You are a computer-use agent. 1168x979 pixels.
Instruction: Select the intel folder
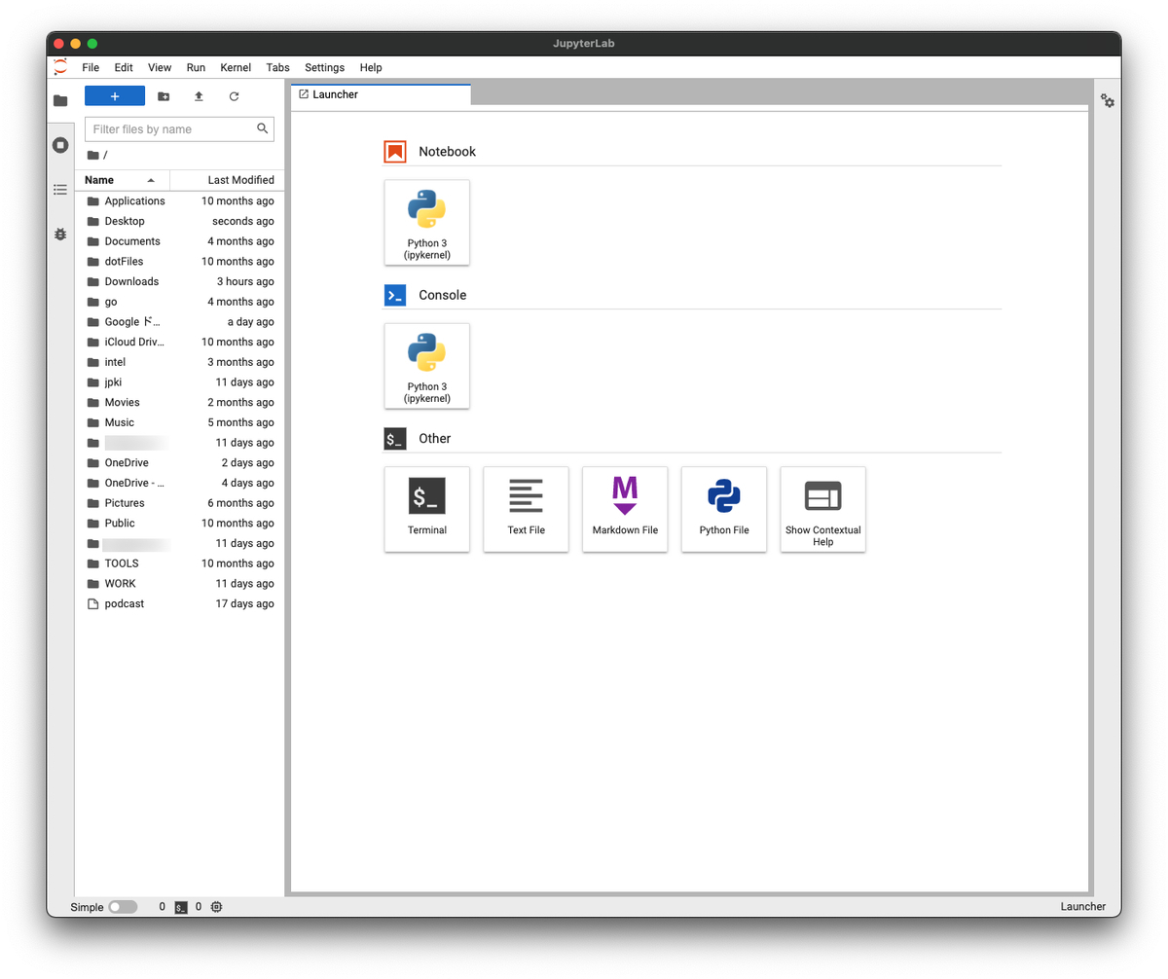[x=179, y=362]
